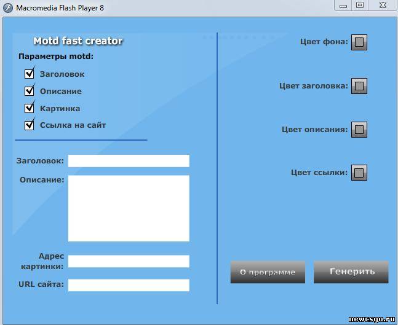Open the Цвет описания color swatch

coord(359,130)
